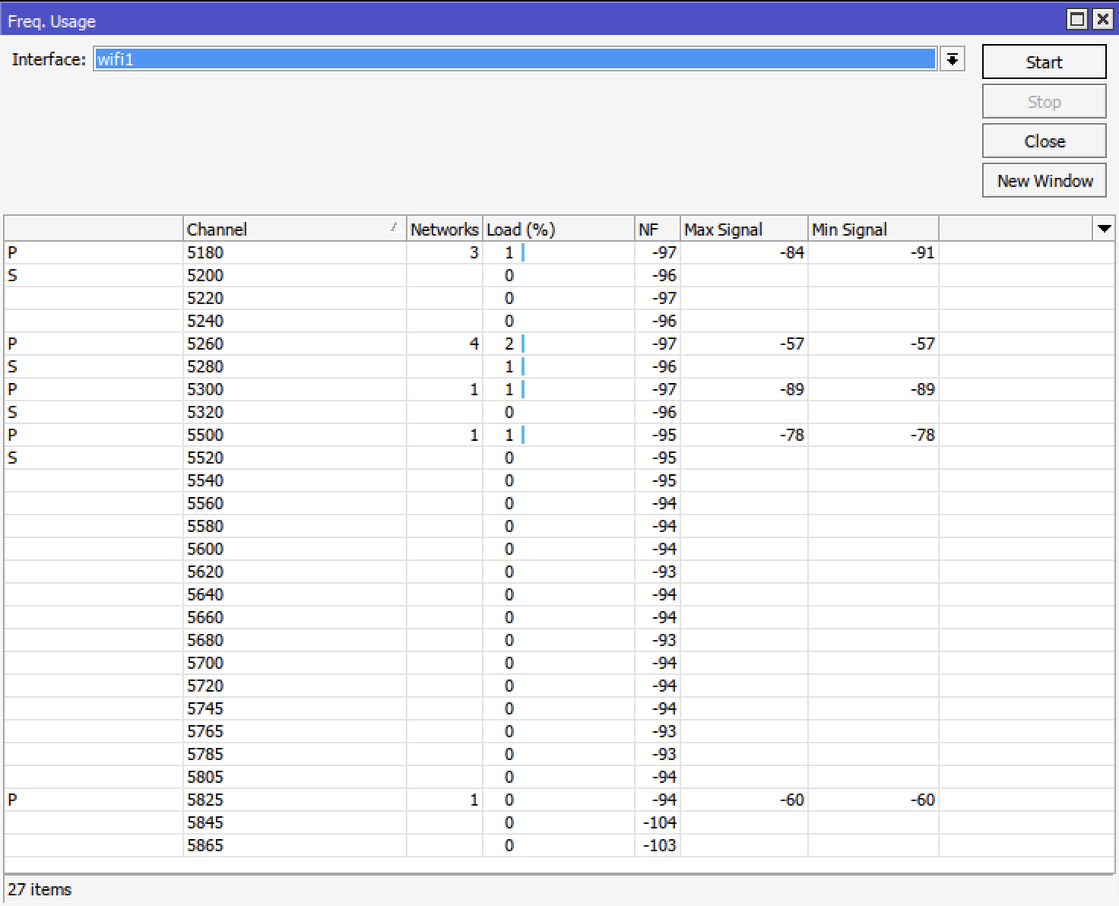Click inside the Interface text field
This screenshot has height=906, width=1119.
click(456, 59)
